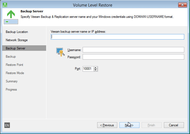Click the 'Volume Level Restore' window title
Image resolution: width=190 pixels, height=134 pixels.
93,5
